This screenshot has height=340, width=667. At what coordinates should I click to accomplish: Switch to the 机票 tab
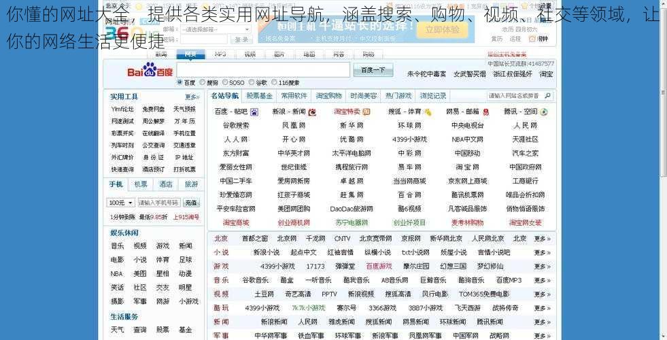[141, 184]
